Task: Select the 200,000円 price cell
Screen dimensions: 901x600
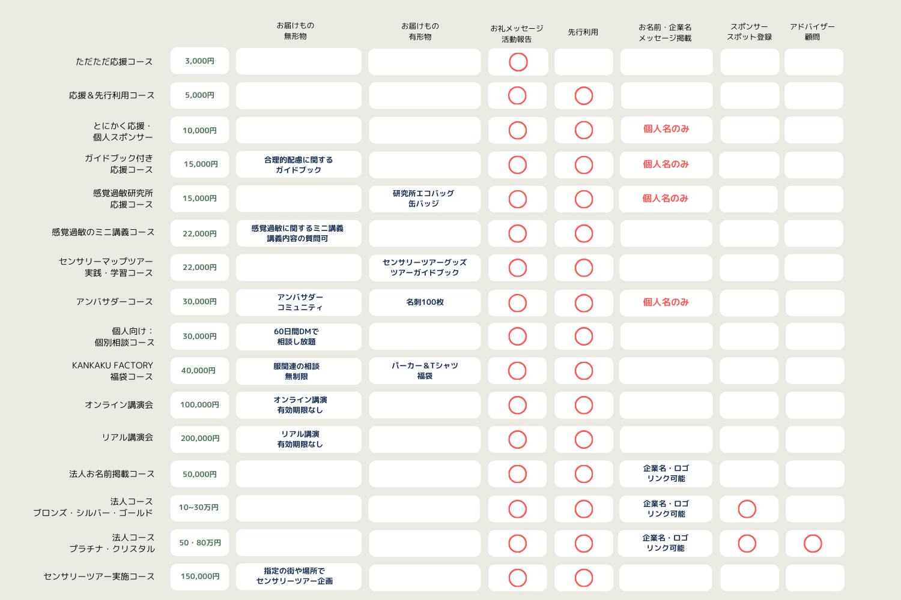Action: click(199, 439)
